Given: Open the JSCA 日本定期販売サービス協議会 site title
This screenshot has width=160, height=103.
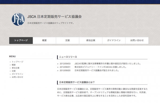Looking at the screenshot, I should pos(54,17).
